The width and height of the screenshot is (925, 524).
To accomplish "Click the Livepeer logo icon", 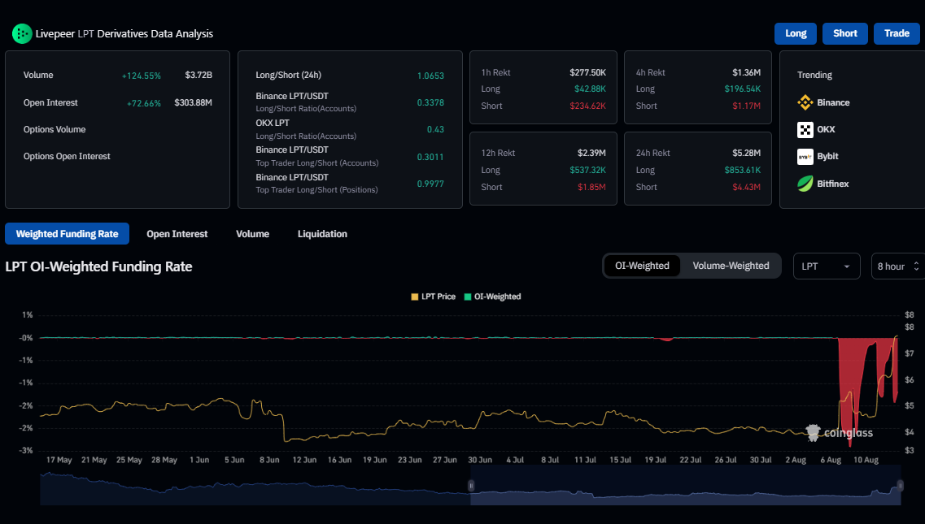I will click(x=21, y=33).
